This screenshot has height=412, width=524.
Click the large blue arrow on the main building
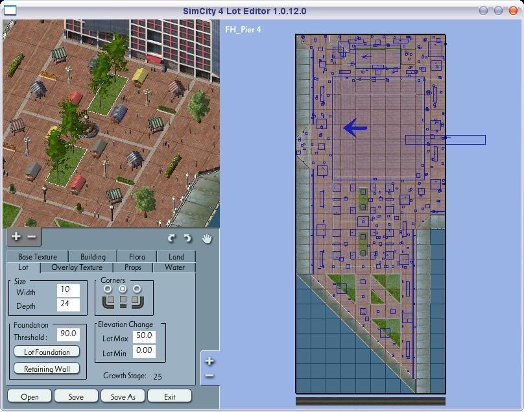355,127
